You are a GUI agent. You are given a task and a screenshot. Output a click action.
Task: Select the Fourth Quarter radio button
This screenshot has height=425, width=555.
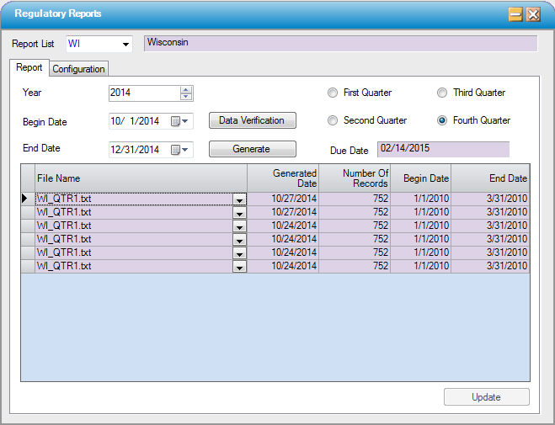click(x=442, y=120)
